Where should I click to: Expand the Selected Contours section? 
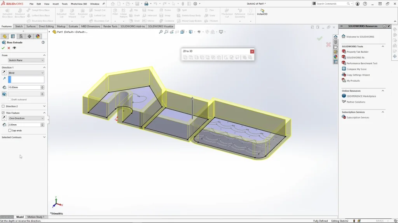pos(44,137)
